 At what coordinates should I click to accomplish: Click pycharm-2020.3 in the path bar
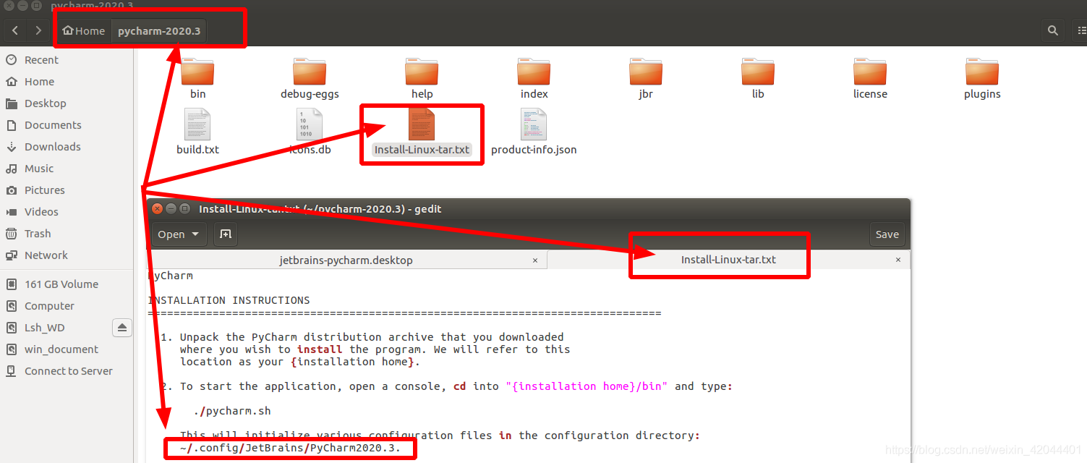(x=159, y=31)
